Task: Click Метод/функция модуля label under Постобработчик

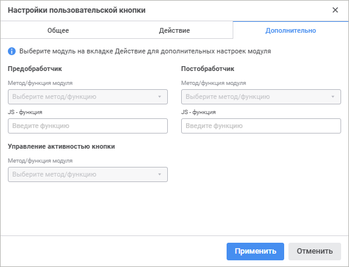Action: tap(213, 83)
